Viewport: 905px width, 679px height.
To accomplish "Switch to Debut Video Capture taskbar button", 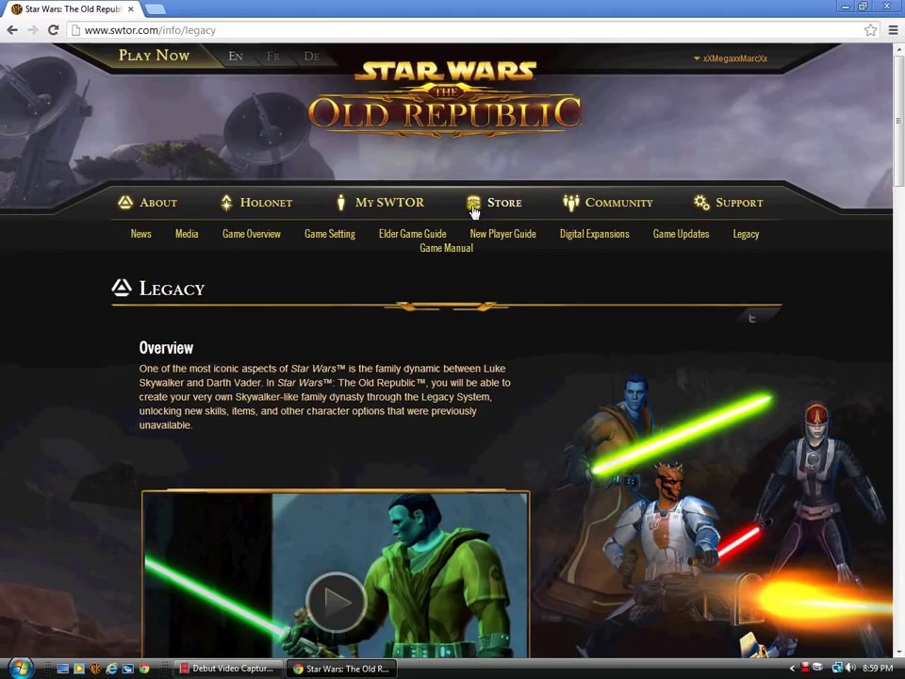I will click(x=227, y=669).
